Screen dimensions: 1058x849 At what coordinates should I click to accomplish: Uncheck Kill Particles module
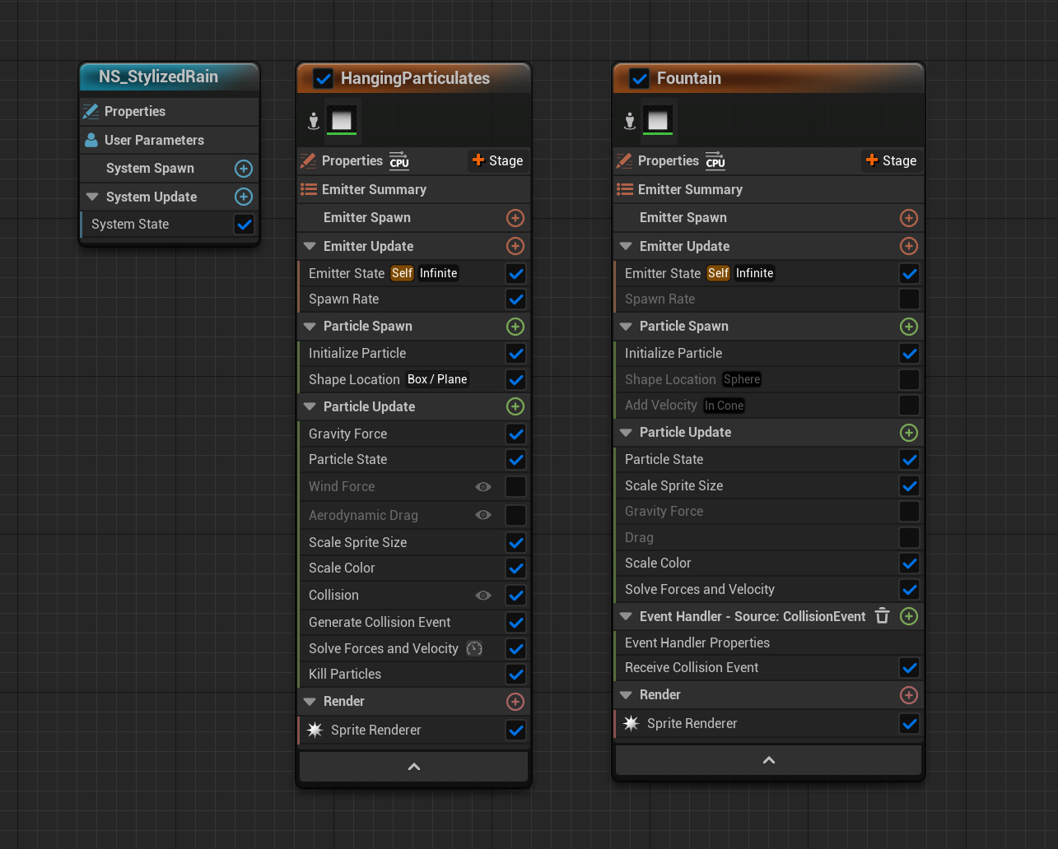tap(515, 675)
